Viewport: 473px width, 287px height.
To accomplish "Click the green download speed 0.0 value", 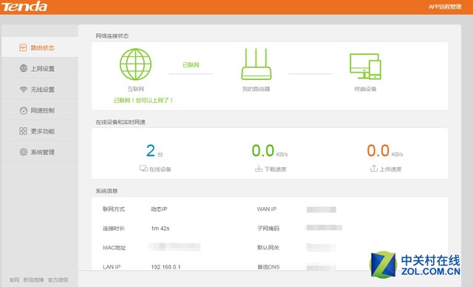I will (x=263, y=151).
